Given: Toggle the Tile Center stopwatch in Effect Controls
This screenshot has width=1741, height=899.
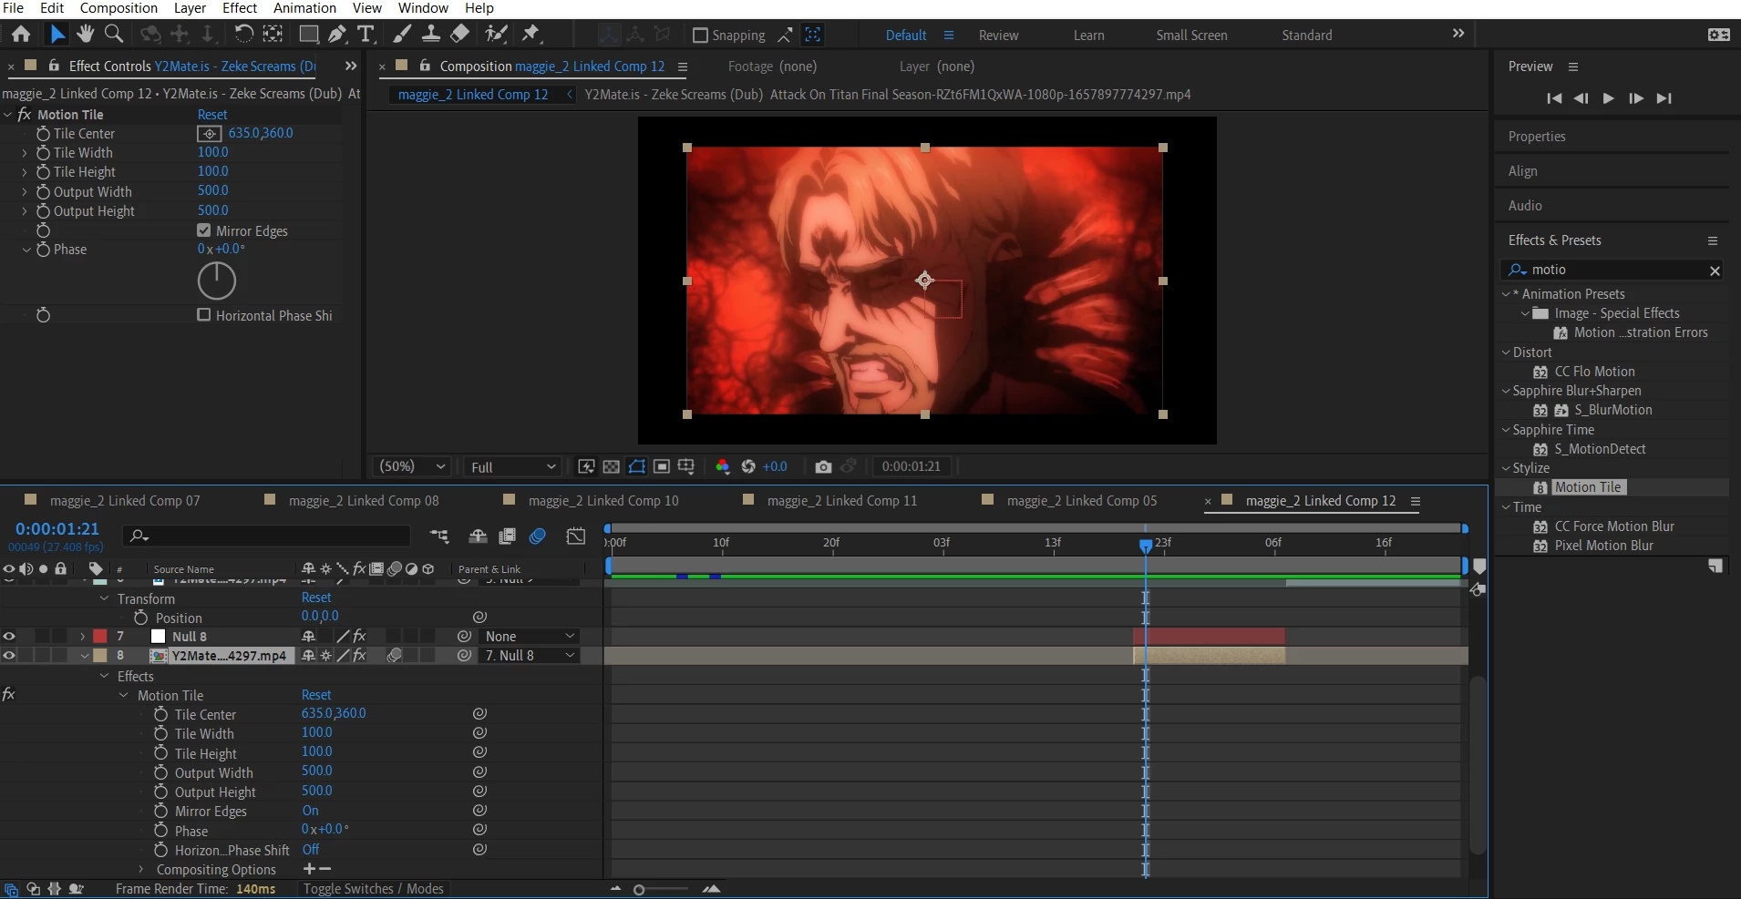Looking at the screenshot, I should coord(43,134).
